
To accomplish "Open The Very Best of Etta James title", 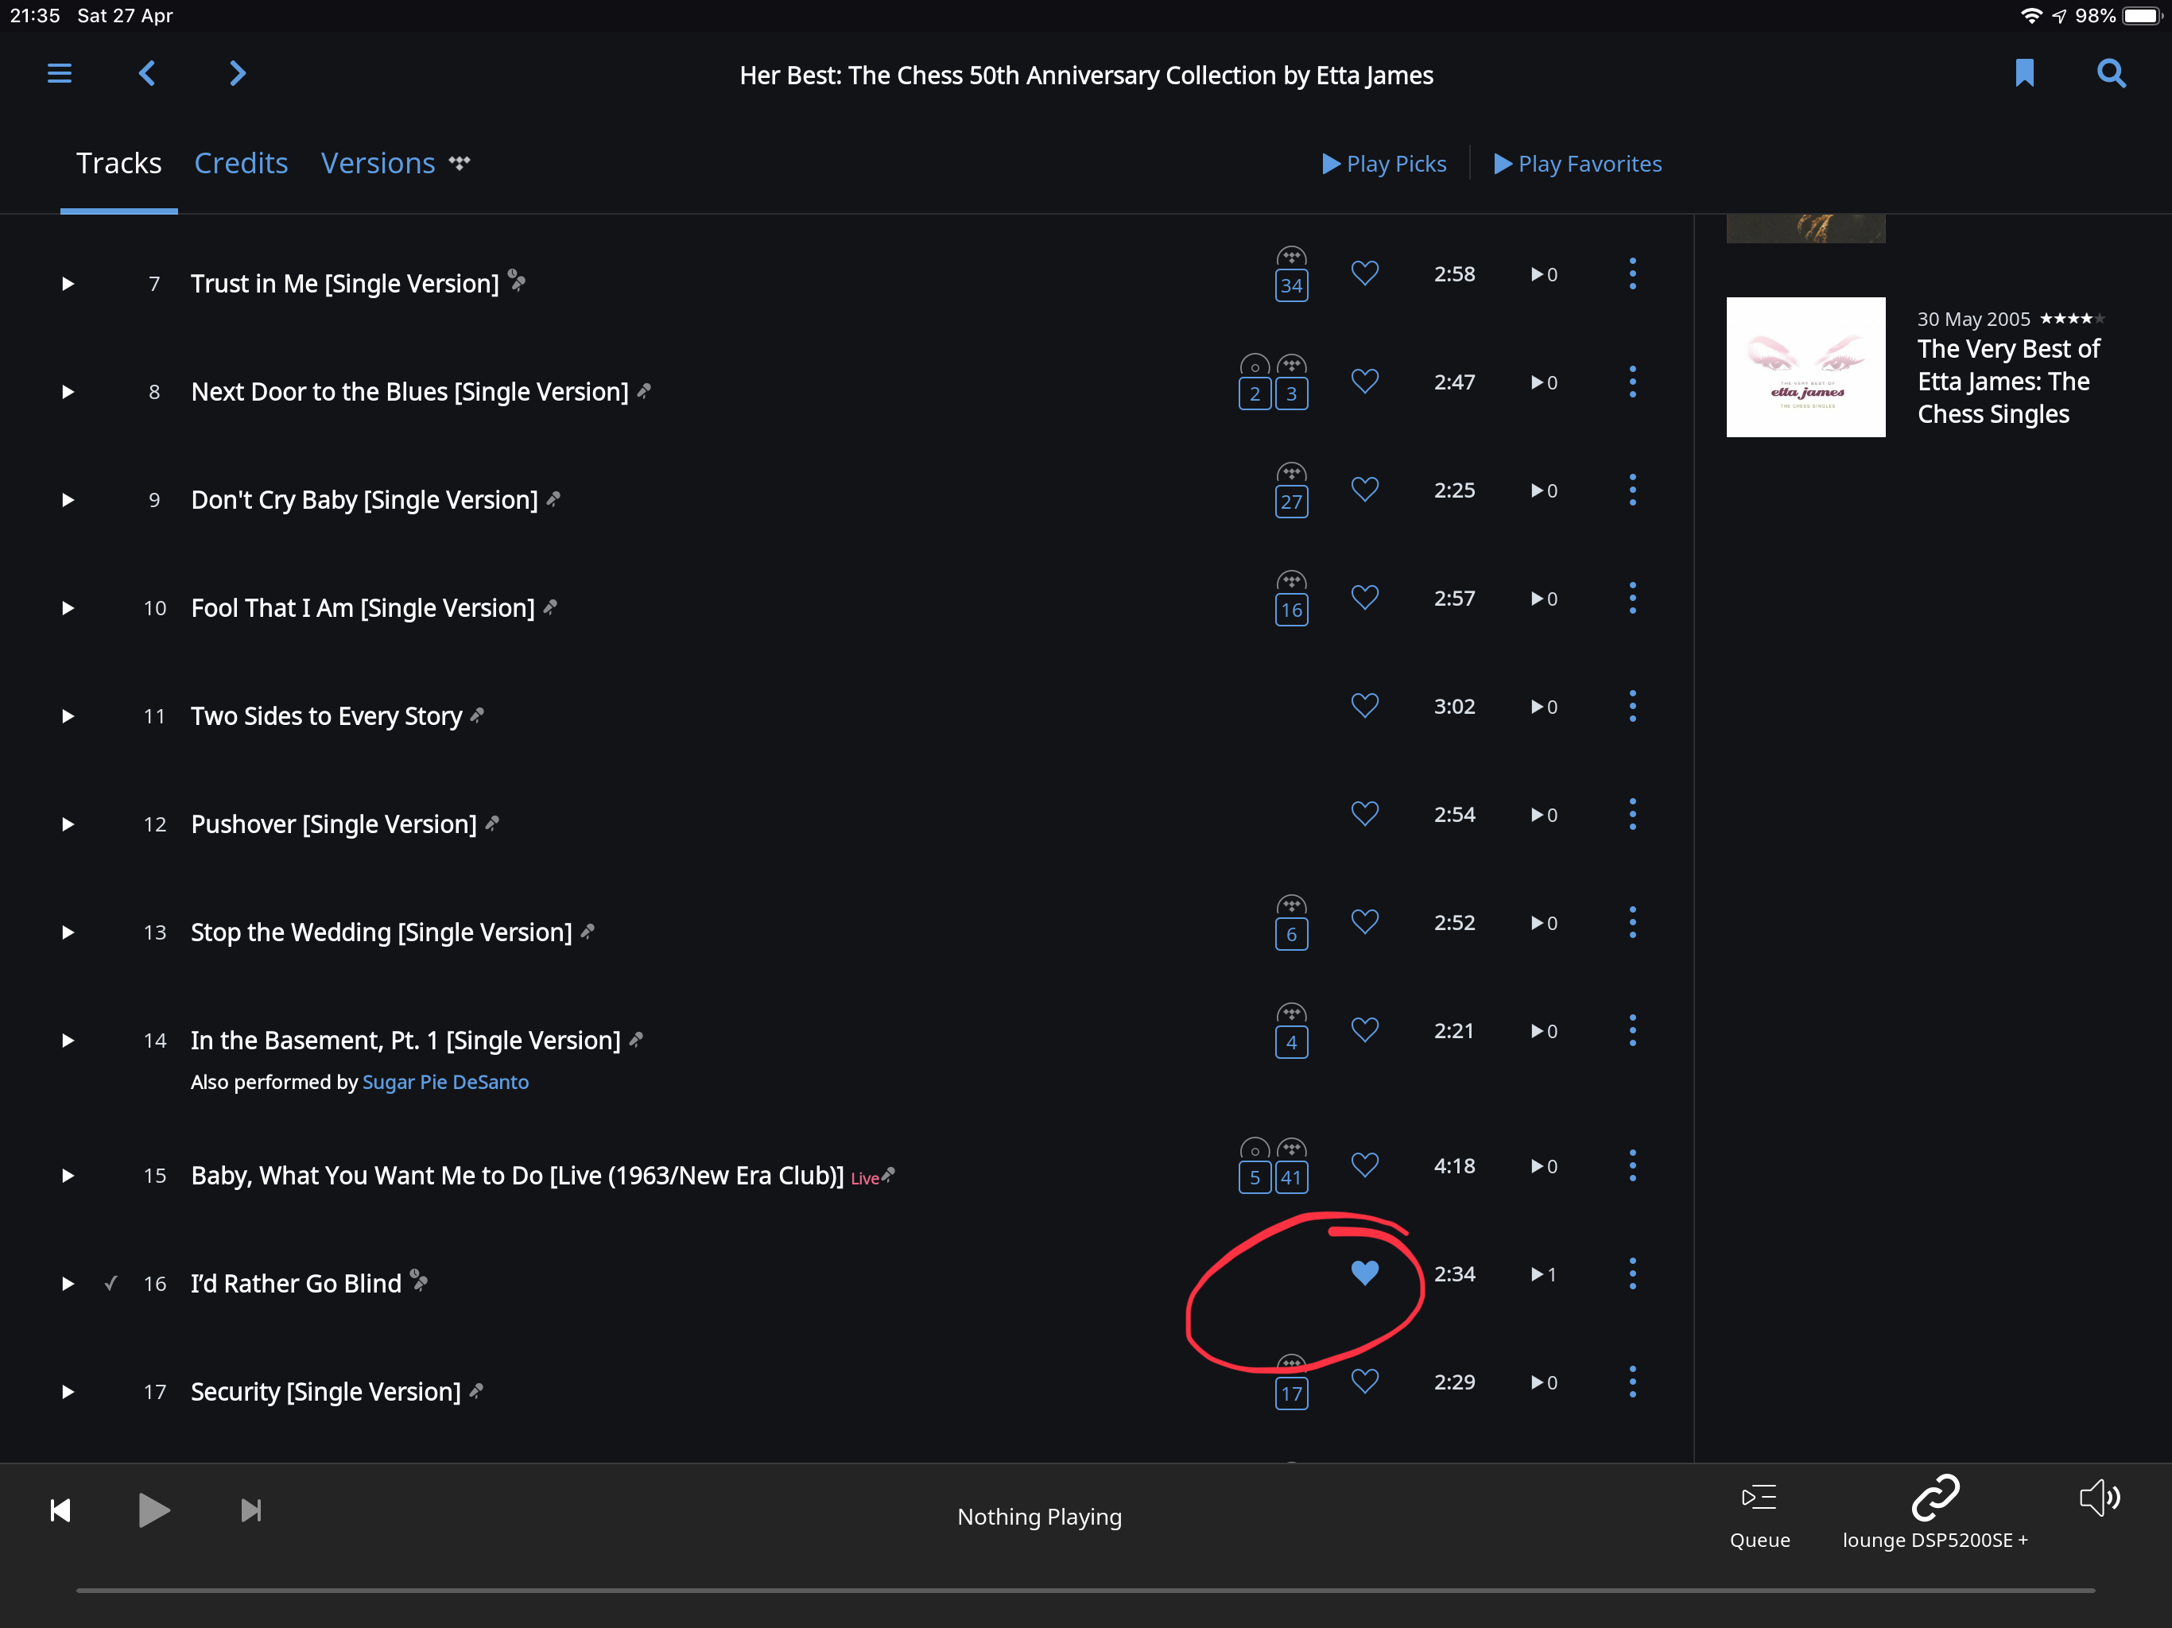I will (2008, 382).
